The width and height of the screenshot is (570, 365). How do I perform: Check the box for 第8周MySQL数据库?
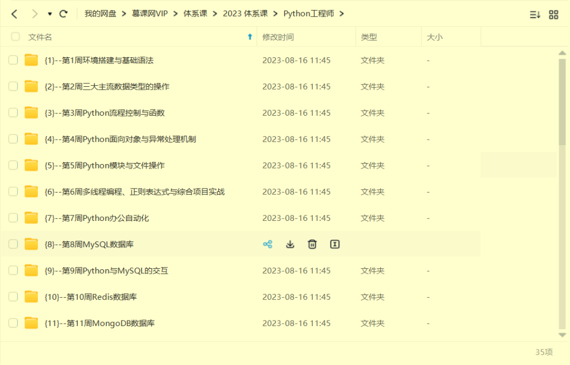coord(13,244)
